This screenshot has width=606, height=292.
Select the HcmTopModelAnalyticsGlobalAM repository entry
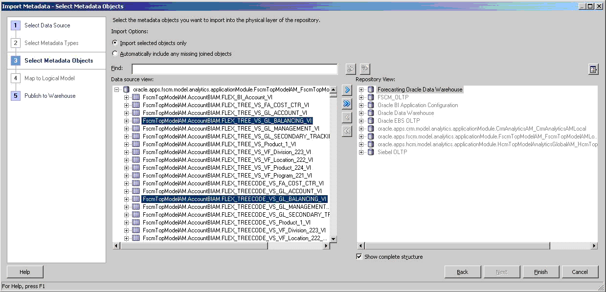point(487,144)
